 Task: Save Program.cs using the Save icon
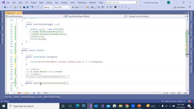coord(24,7)
